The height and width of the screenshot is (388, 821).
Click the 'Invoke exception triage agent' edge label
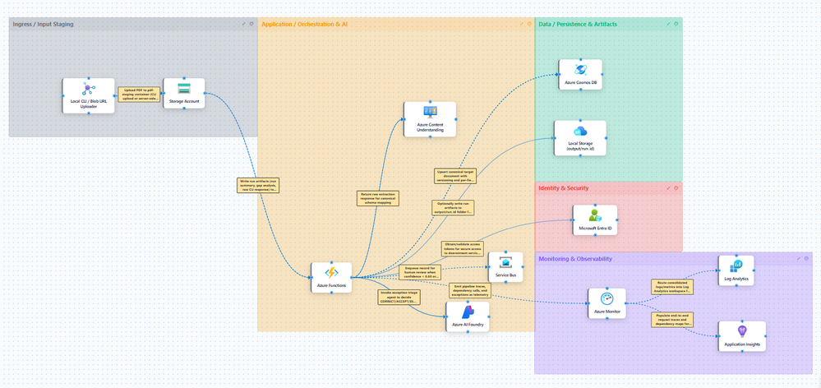coord(399,297)
